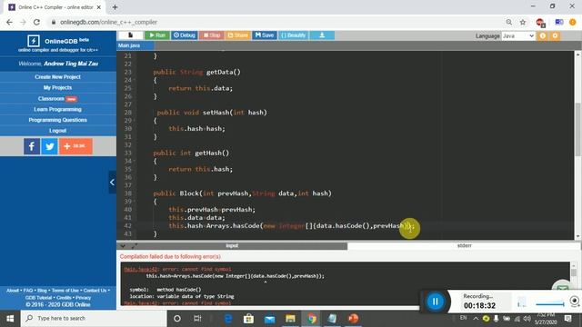The height and width of the screenshot is (327, 582).
Task: Click the OnlineGDB lightning logo
Action: click(x=34, y=41)
